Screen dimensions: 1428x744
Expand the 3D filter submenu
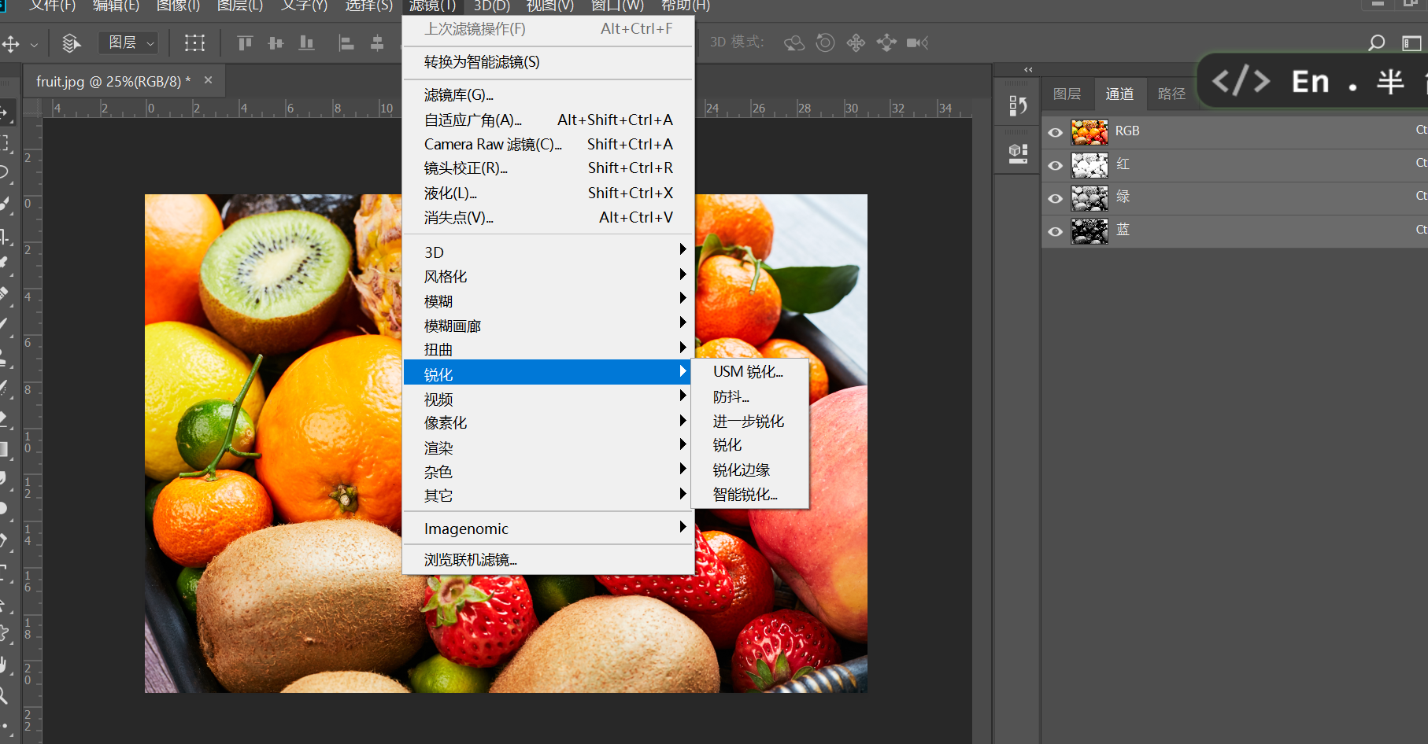click(548, 252)
